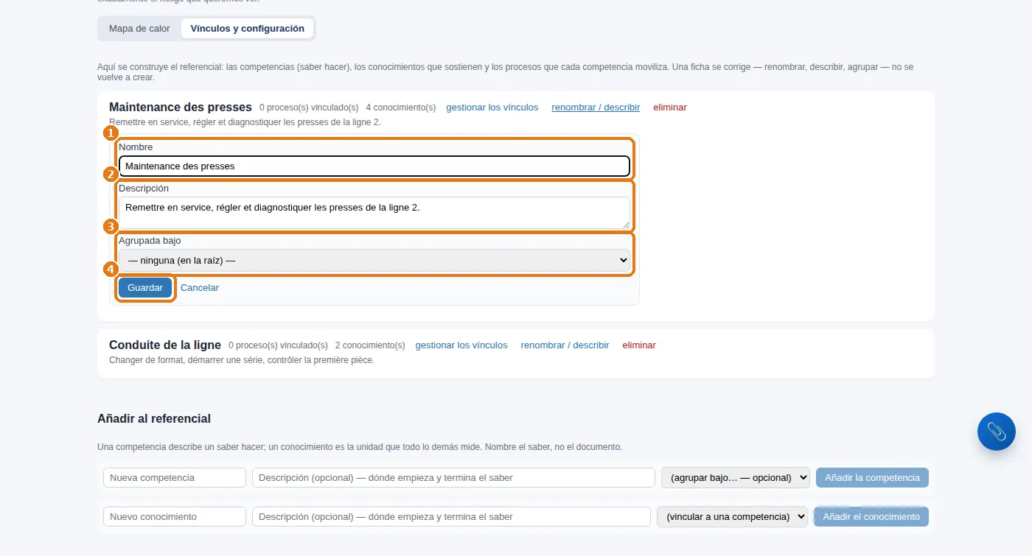The image size is (1032, 556).
Task: Open gestionar los vínculos for Maintenance des presses
Action: (x=492, y=108)
